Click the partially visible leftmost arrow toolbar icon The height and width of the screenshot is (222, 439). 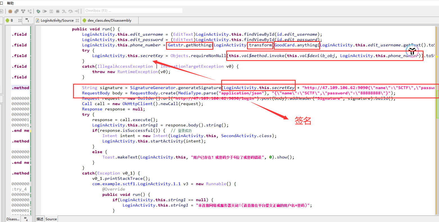[1, 11]
